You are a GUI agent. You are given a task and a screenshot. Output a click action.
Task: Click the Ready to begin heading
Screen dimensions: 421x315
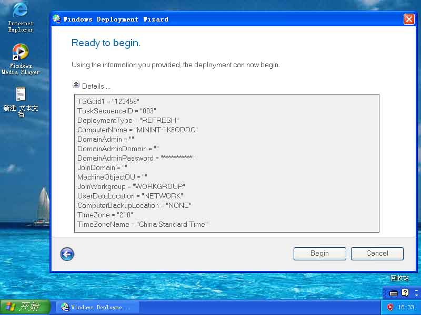coord(106,43)
